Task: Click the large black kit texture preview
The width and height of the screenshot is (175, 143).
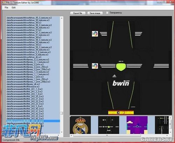Action: tap(121, 66)
